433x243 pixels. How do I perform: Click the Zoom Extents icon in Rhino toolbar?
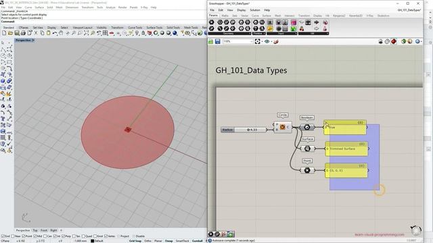86,33
